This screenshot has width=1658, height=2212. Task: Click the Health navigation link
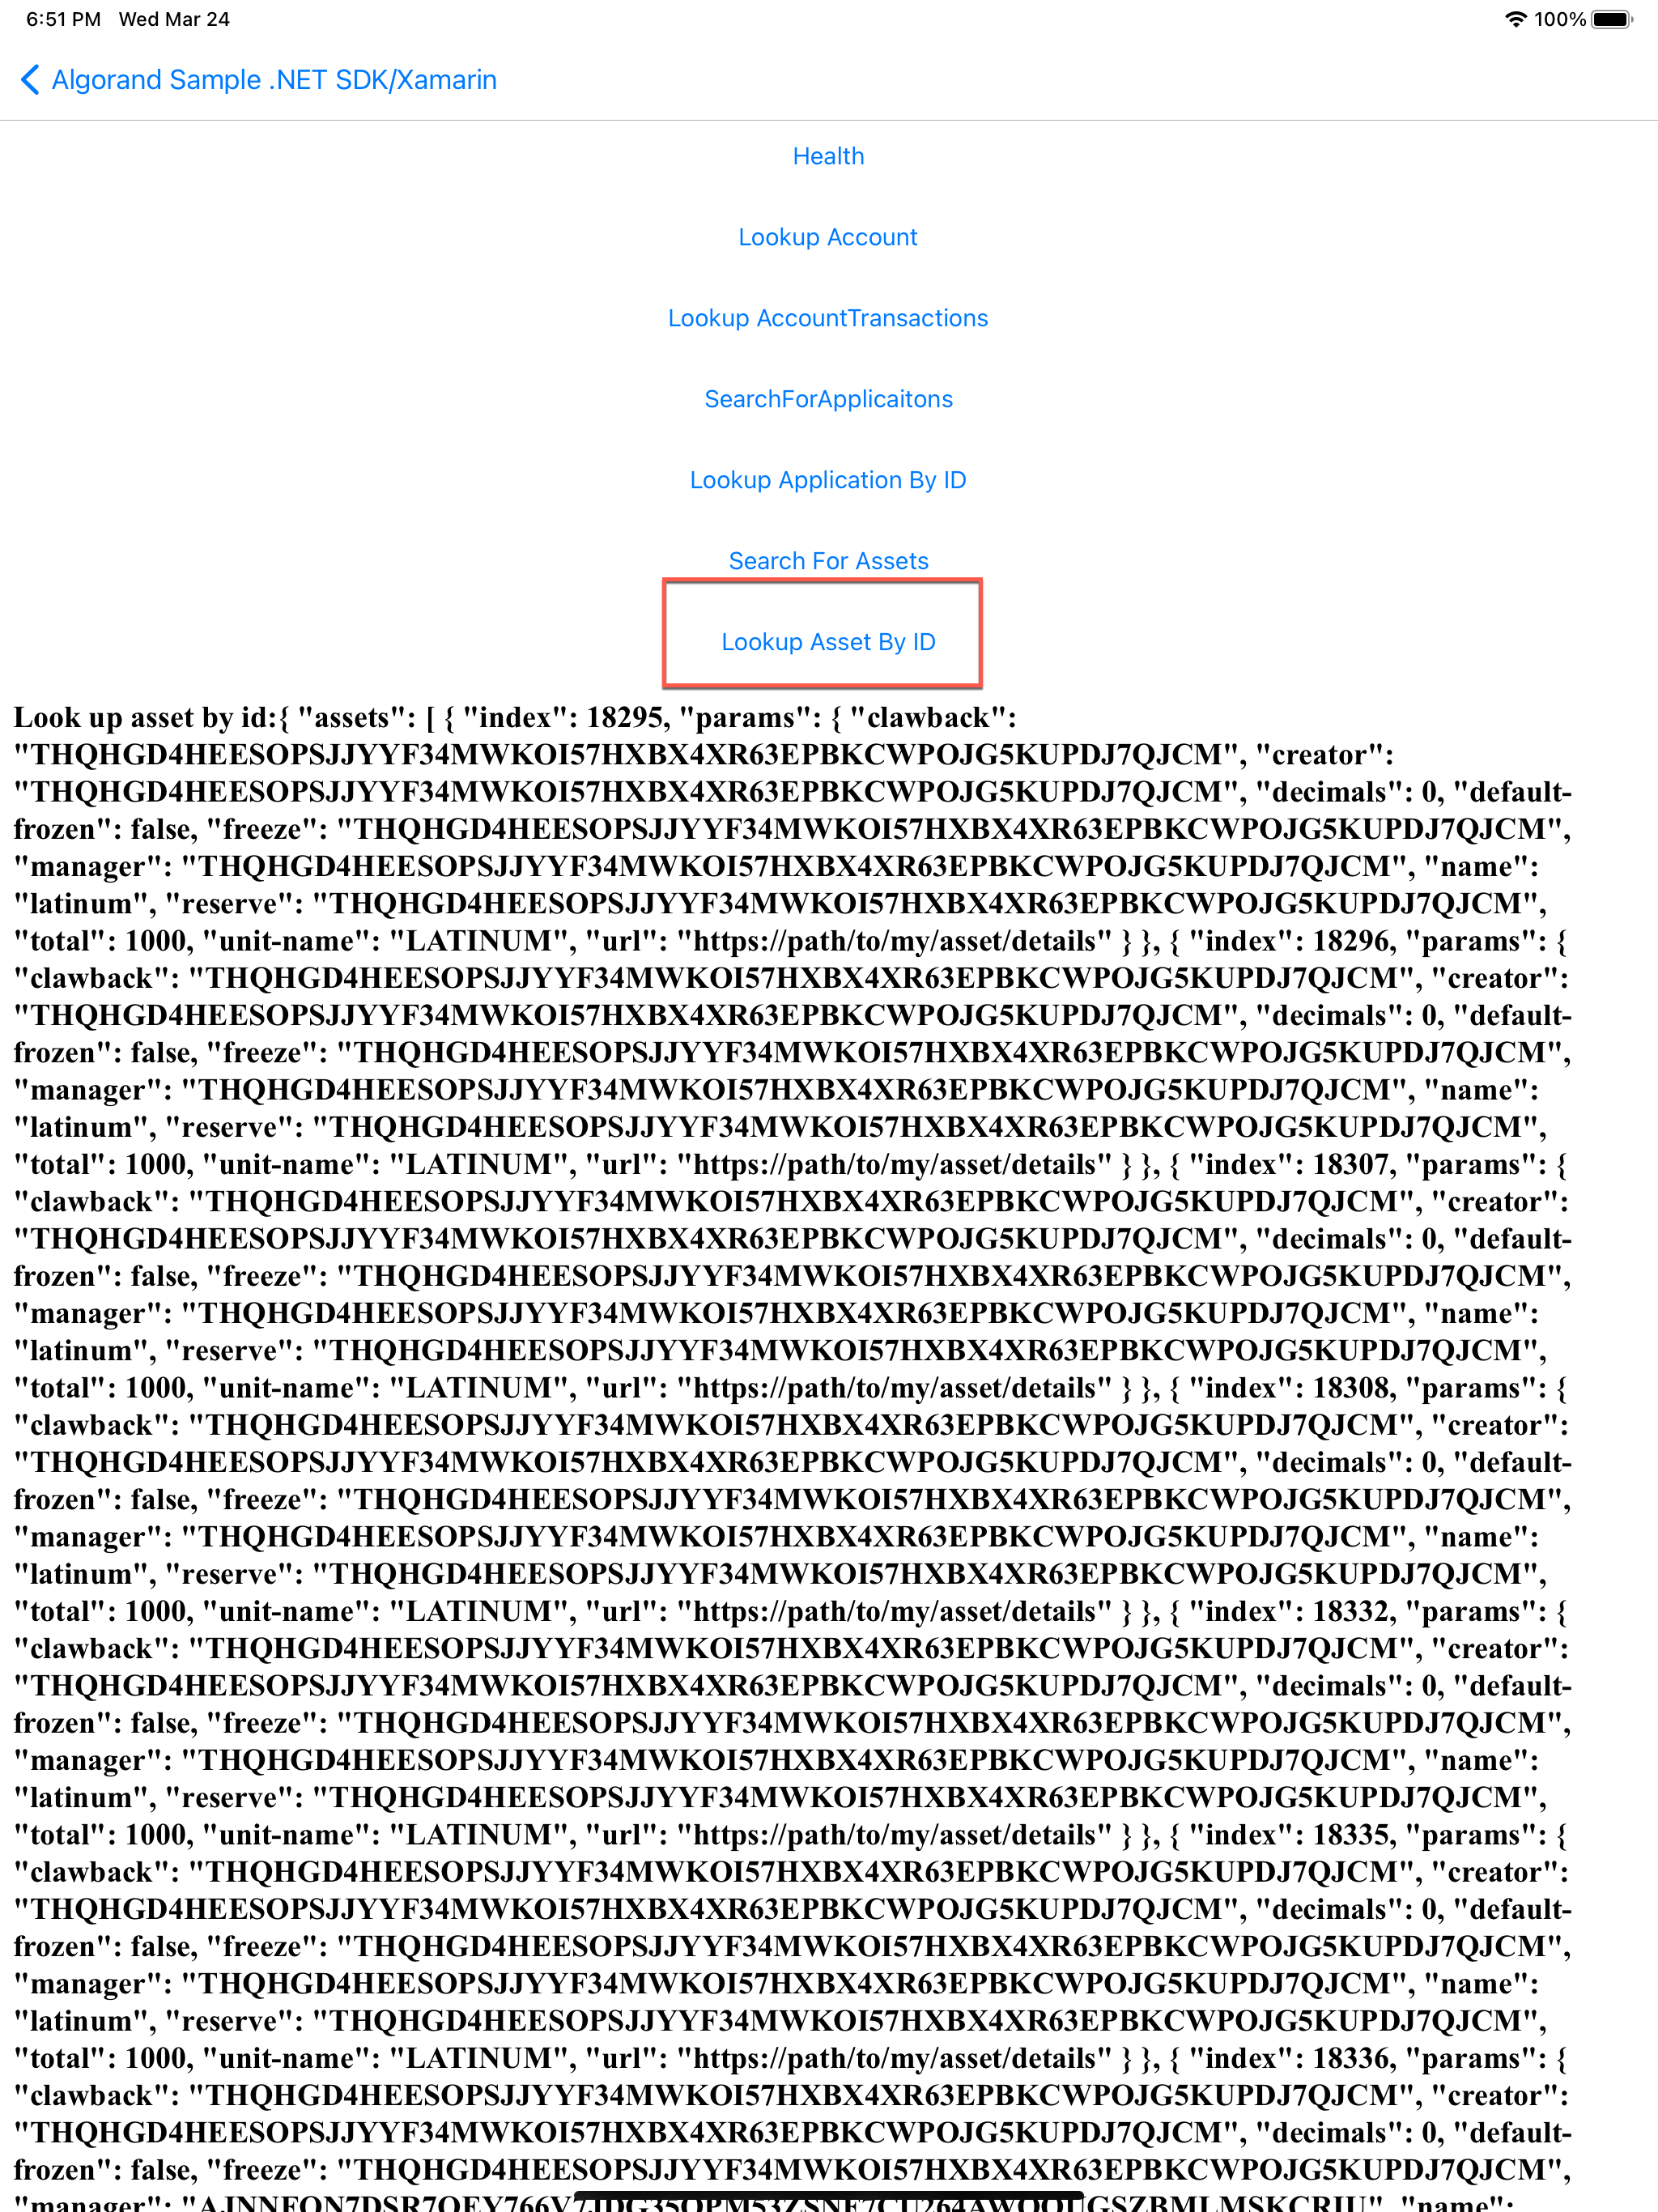[x=829, y=155]
